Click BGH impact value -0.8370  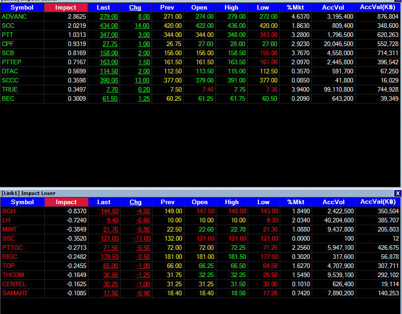tap(76, 211)
